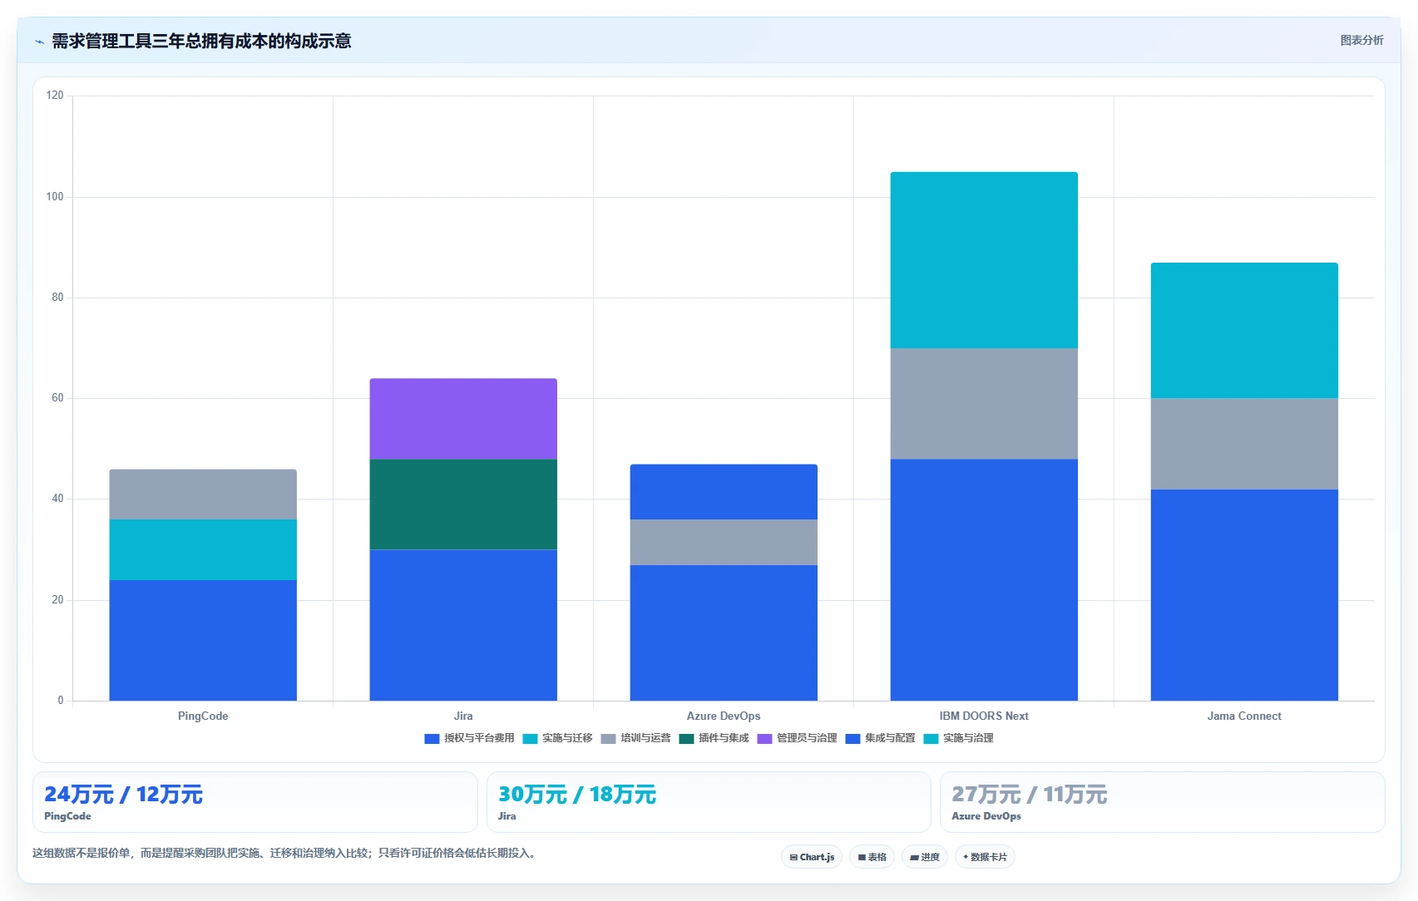Click the Jama Connect x-axis label
The width and height of the screenshot is (1418, 901).
(x=1244, y=716)
